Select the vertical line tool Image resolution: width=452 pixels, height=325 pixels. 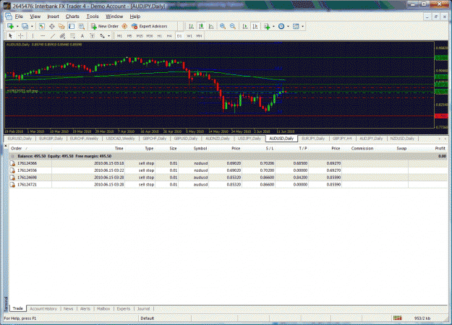pyautogui.click(x=33, y=36)
